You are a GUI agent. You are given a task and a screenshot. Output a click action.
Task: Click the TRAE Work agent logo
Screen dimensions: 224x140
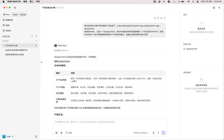(56, 45)
